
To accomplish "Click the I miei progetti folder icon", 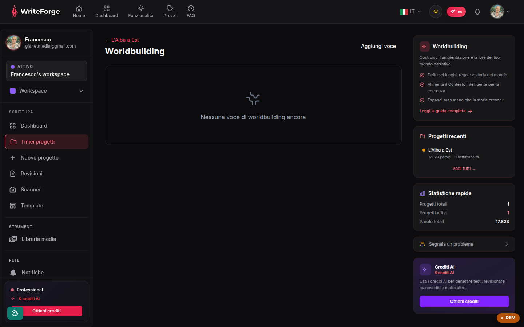I will [x=13, y=142].
